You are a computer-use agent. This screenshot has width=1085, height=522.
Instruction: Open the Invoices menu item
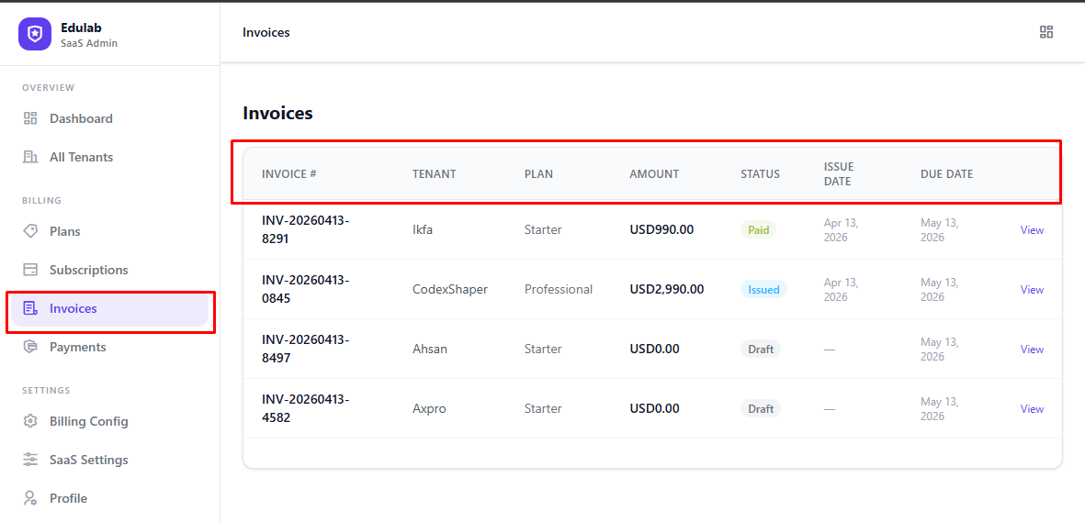[73, 309]
